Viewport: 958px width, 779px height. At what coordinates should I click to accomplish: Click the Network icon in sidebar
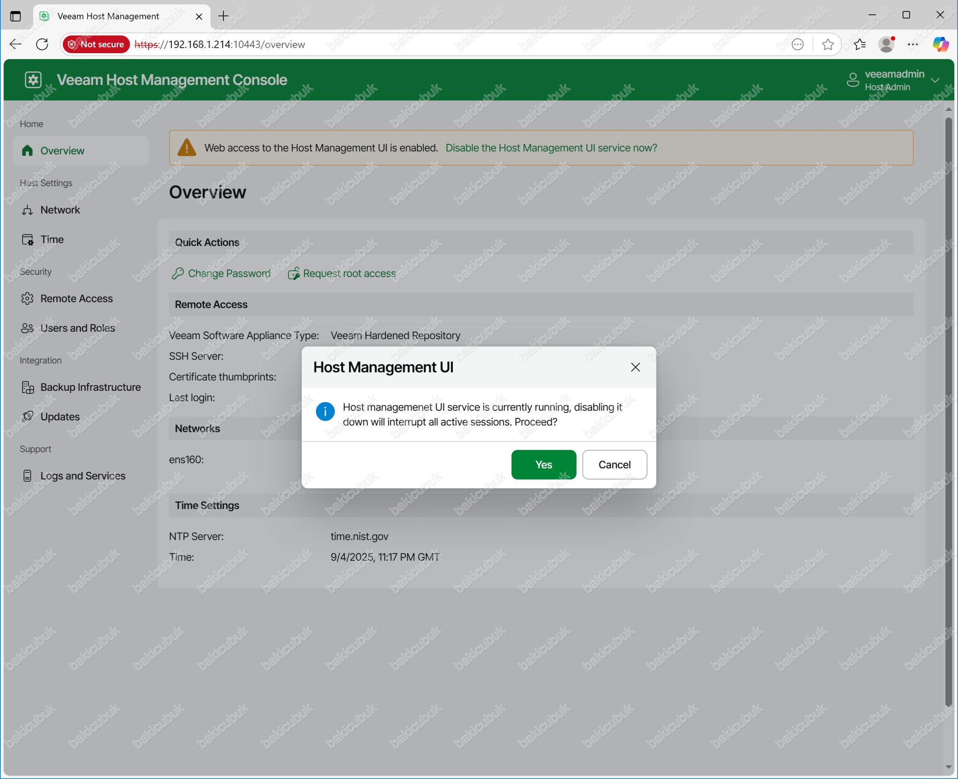pyautogui.click(x=27, y=210)
